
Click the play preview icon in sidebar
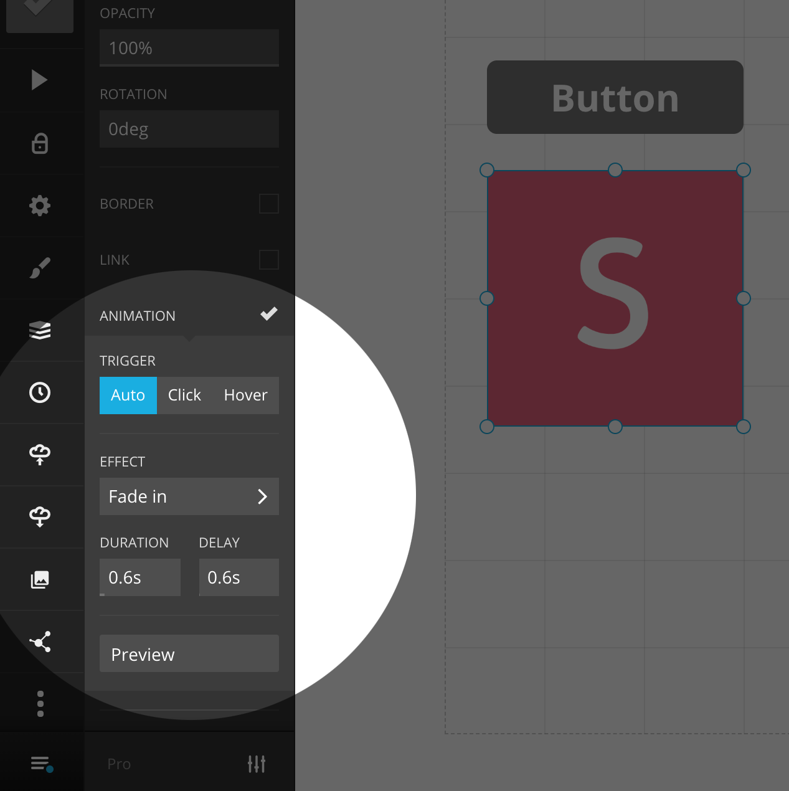click(x=39, y=80)
